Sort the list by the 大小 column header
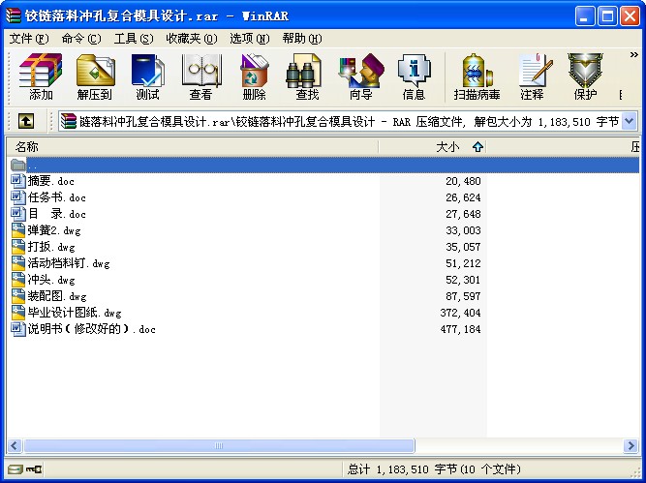This screenshot has width=646, height=483. pyautogui.click(x=432, y=146)
